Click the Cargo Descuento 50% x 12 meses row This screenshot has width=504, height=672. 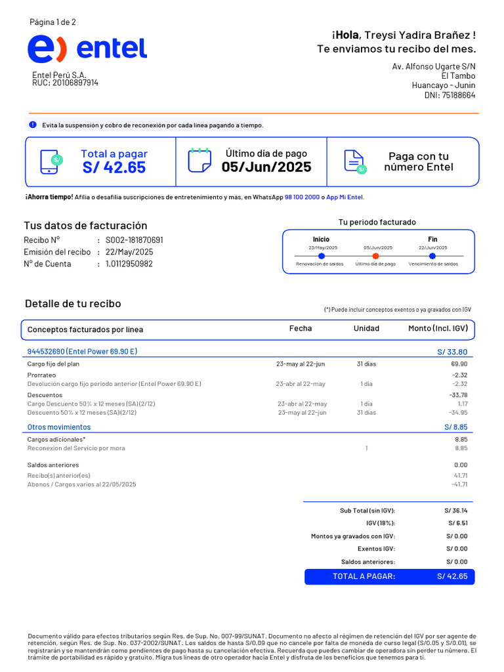tap(247, 404)
